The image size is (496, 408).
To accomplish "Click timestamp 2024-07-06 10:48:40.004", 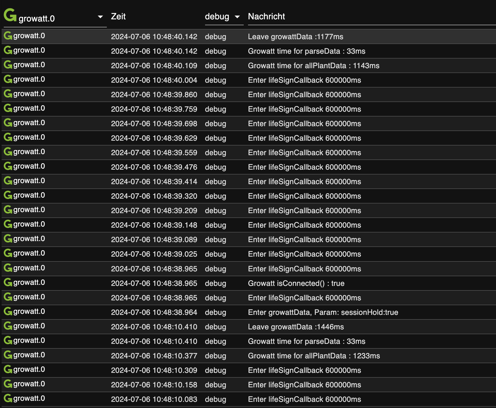I will [x=154, y=80].
